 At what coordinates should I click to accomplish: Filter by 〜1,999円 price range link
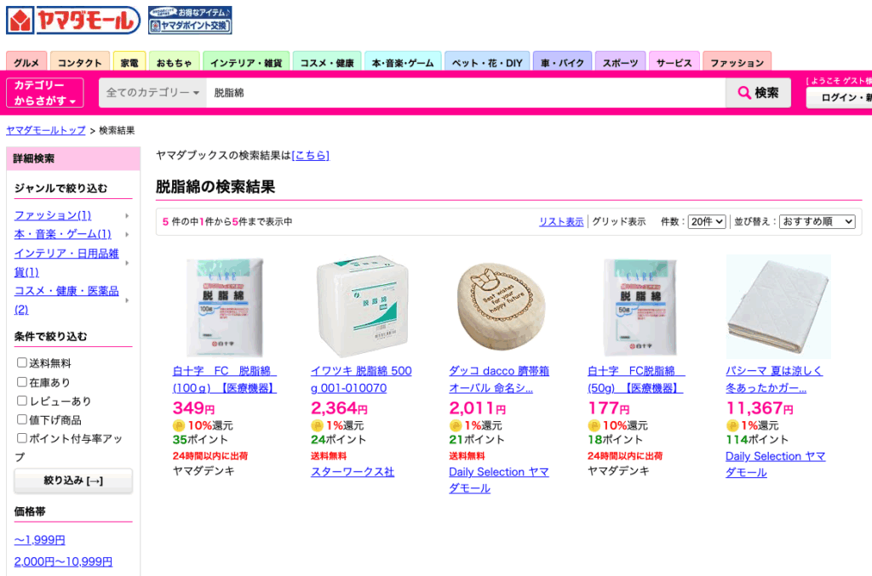pyautogui.click(x=39, y=540)
